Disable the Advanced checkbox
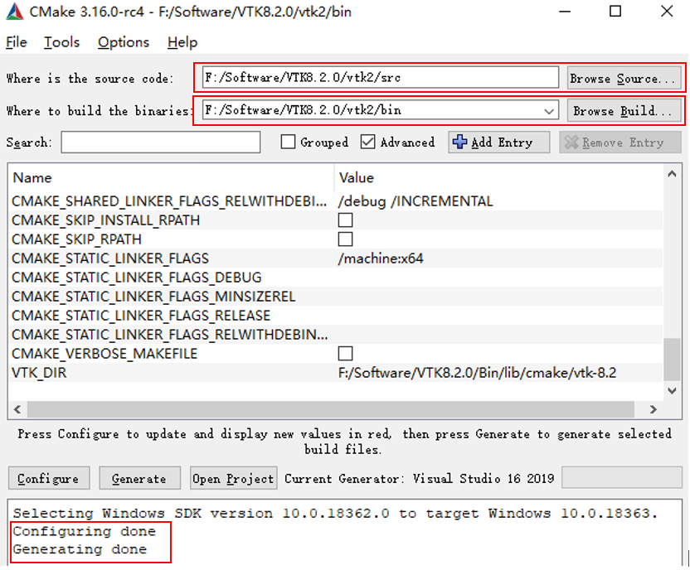The image size is (690, 570). tap(367, 142)
